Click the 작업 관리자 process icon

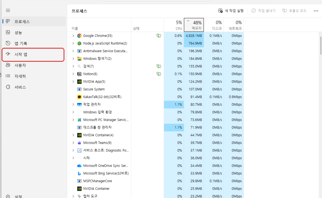(x=79, y=105)
